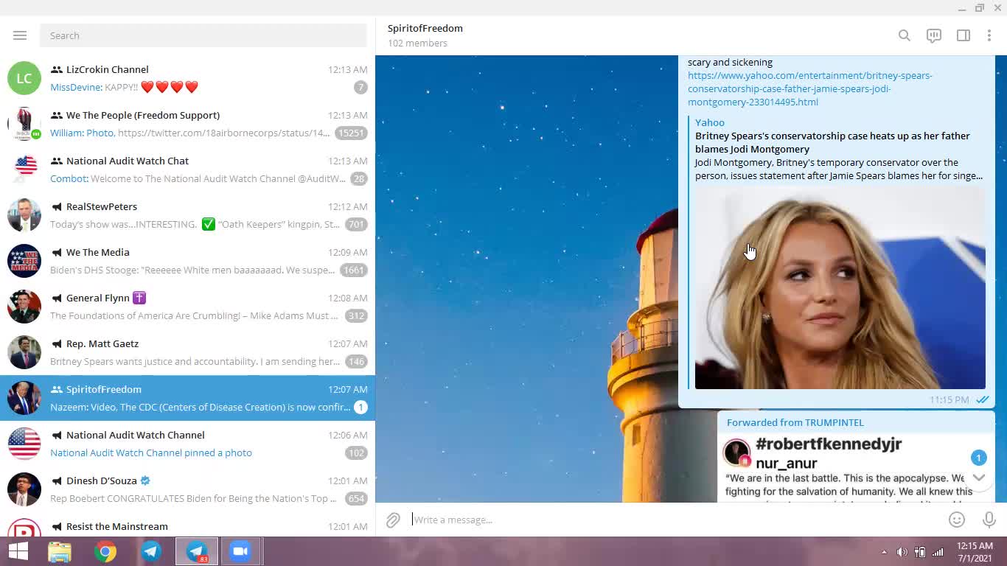
Task: Open Zoom from the taskbar
Action: point(240,551)
